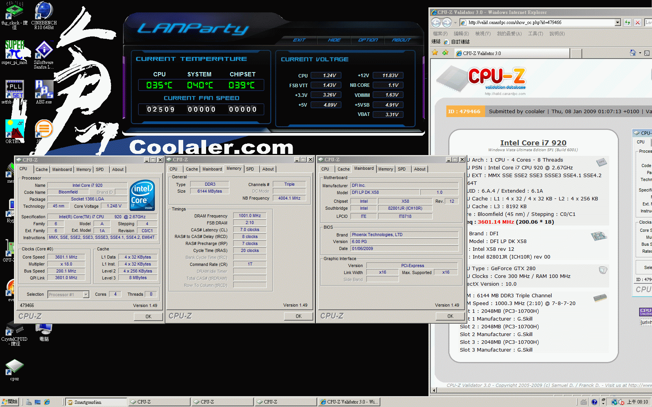Open ABS.exe desktop icon
This screenshot has width=652, height=407.
(x=44, y=92)
